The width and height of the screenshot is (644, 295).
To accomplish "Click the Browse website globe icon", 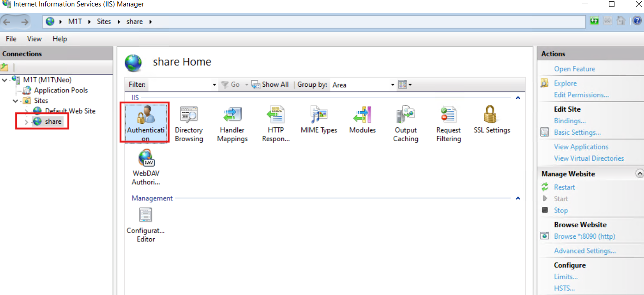I will [545, 236].
